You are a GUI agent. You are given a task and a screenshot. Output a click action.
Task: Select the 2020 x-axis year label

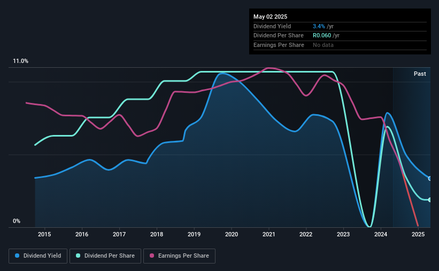click(x=232, y=234)
